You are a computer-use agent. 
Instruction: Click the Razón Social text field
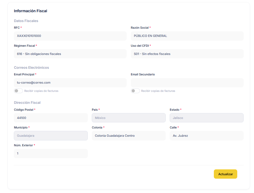[187, 36]
